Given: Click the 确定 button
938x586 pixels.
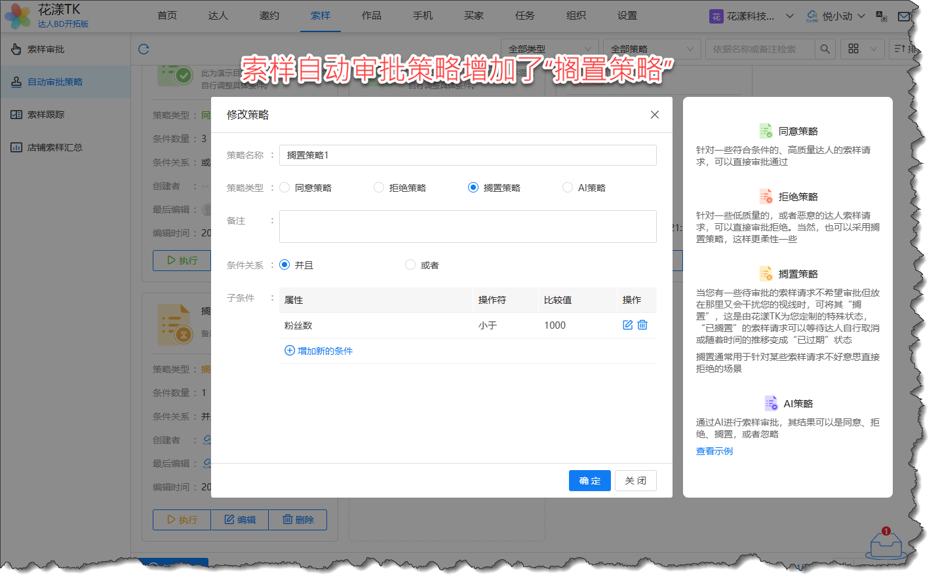Looking at the screenshot, I should 589,481.
